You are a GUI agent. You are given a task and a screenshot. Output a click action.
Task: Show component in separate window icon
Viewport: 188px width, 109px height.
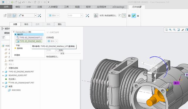point(120,15)
